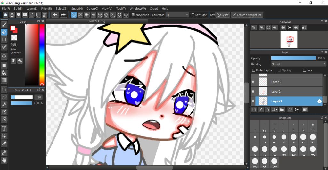Select the Hand tool

click(4, 160)
